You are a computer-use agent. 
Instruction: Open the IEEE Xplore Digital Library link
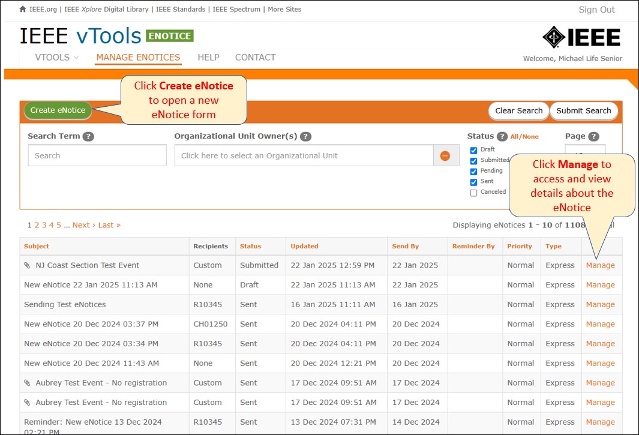tap(106, 9)
